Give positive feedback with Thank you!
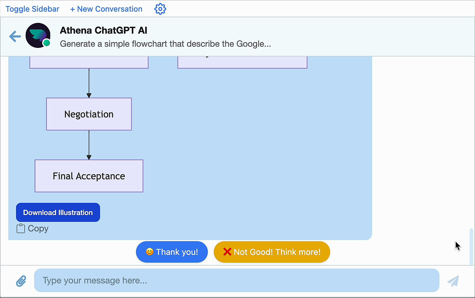This screenshot has height=298, width=475. (172, 252)
